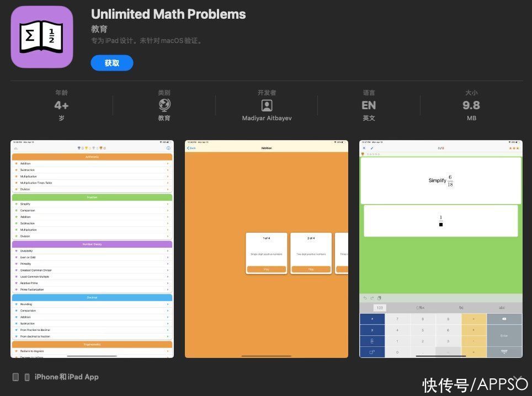532x396 pixels.
Task: Click the iPad device icon beside the iPhone icon
Action: click(x=15, y=377)
